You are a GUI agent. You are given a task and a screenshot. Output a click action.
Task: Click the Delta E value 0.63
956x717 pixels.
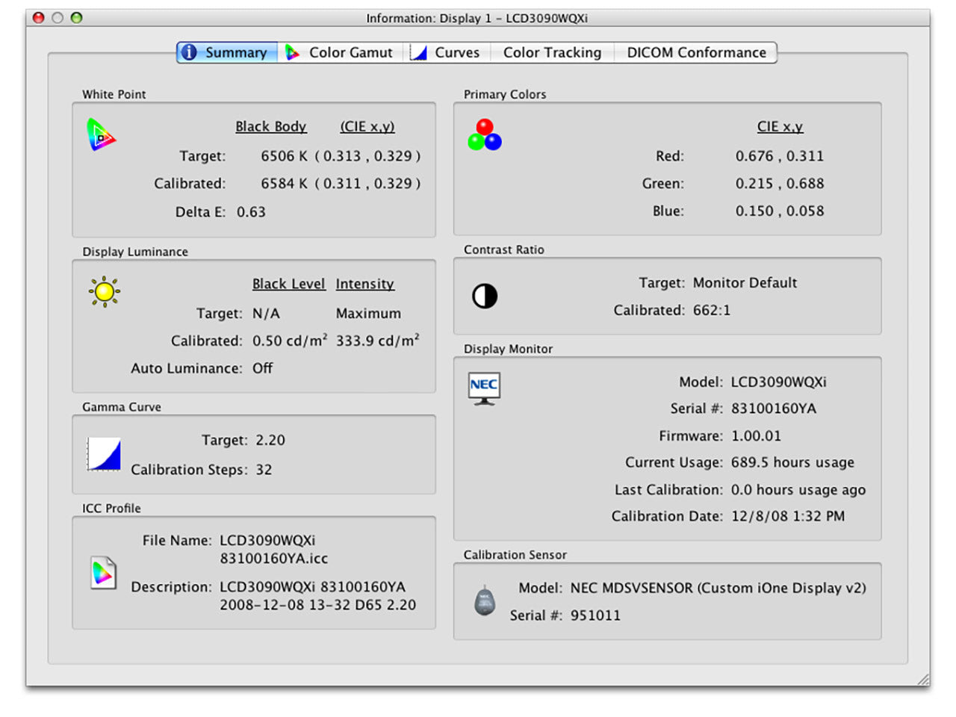(x=251, y=212)
